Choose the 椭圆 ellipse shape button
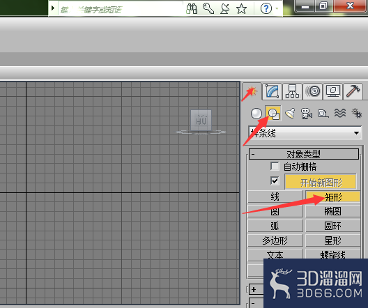The width and height of the screenshot is (368, 308). point(332,211)
